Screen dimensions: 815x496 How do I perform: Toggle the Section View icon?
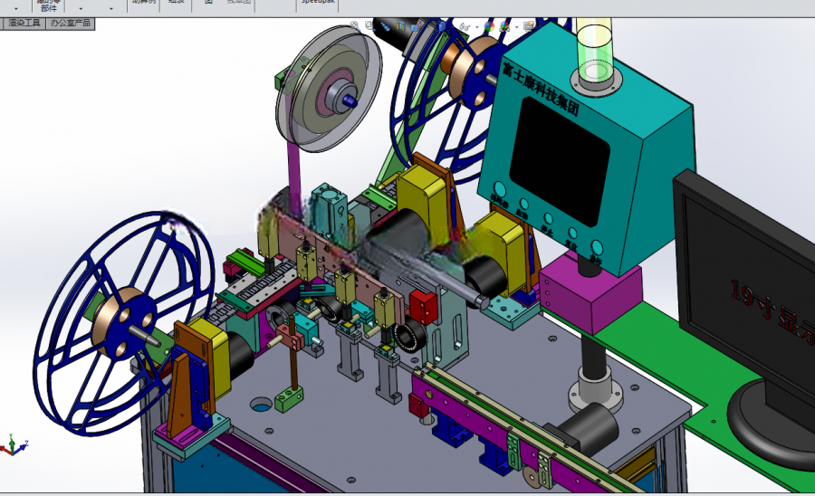point(401,26)
